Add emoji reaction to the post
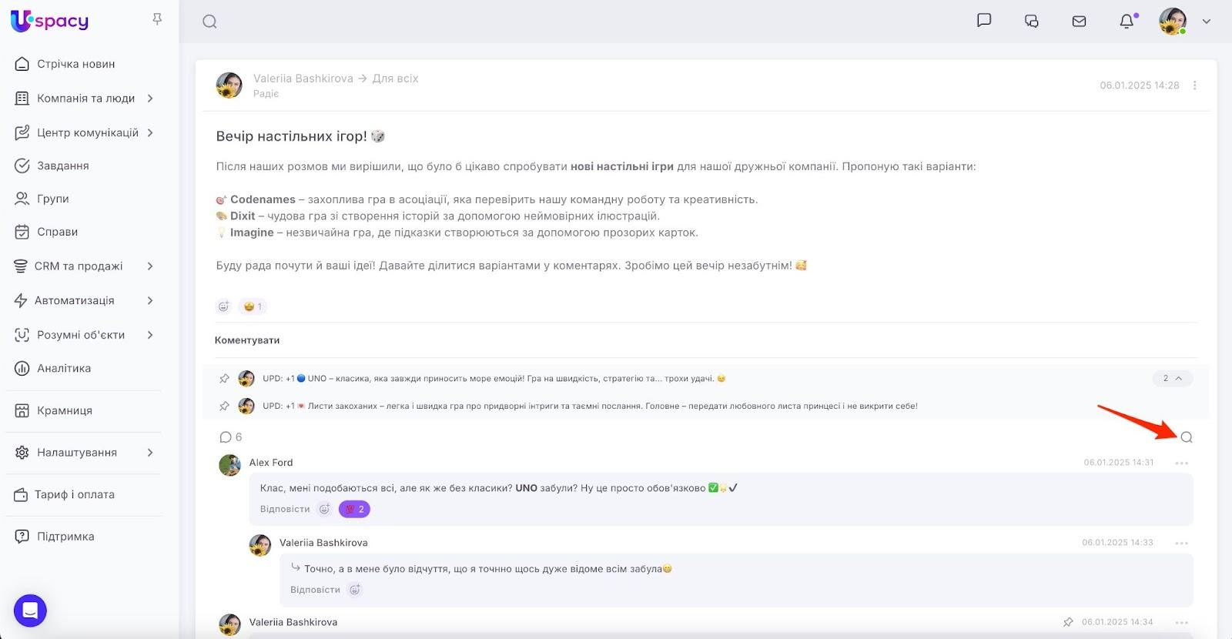Image resolution: width=1232 pixels, height=639 pixels. [223, 306]
